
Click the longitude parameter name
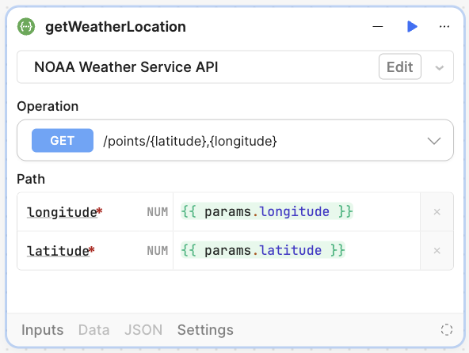tap(62, 213)
